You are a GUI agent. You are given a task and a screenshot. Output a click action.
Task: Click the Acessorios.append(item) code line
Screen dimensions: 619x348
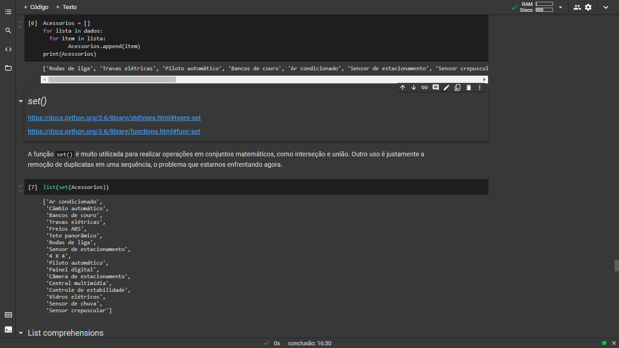click(x=104, y=46)
